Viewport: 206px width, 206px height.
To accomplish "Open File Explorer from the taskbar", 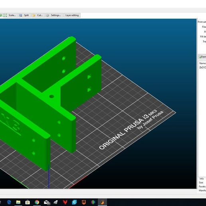I will click(x=18, y=202).
